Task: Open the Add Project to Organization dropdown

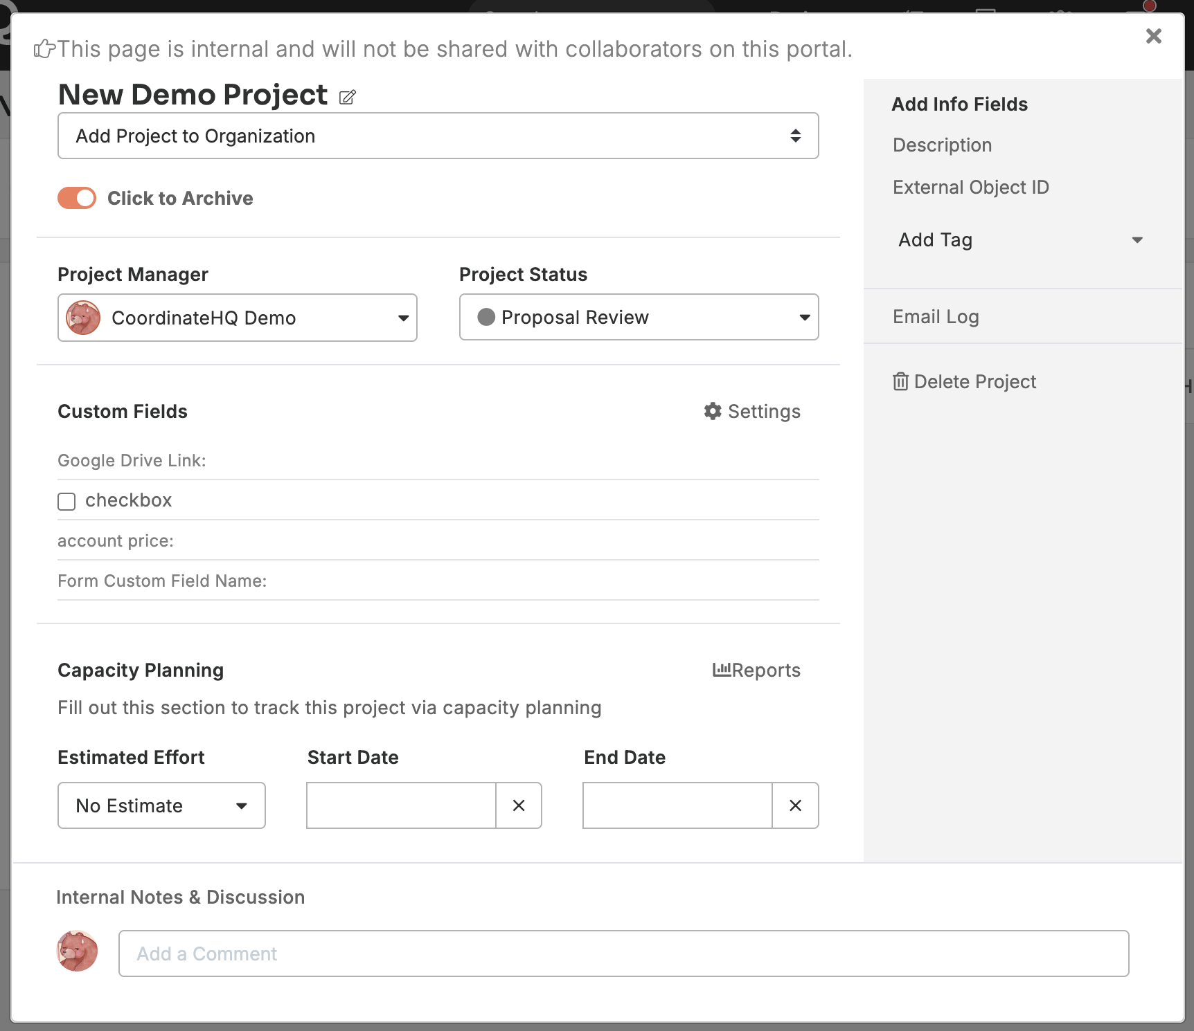Action: [x=438, y=136]
